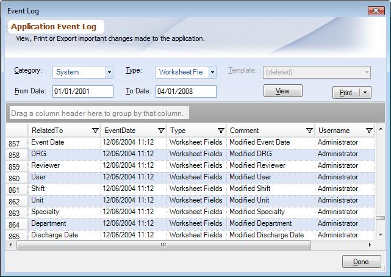Select row header 861
391x277 pixels.
coord(17,190)
